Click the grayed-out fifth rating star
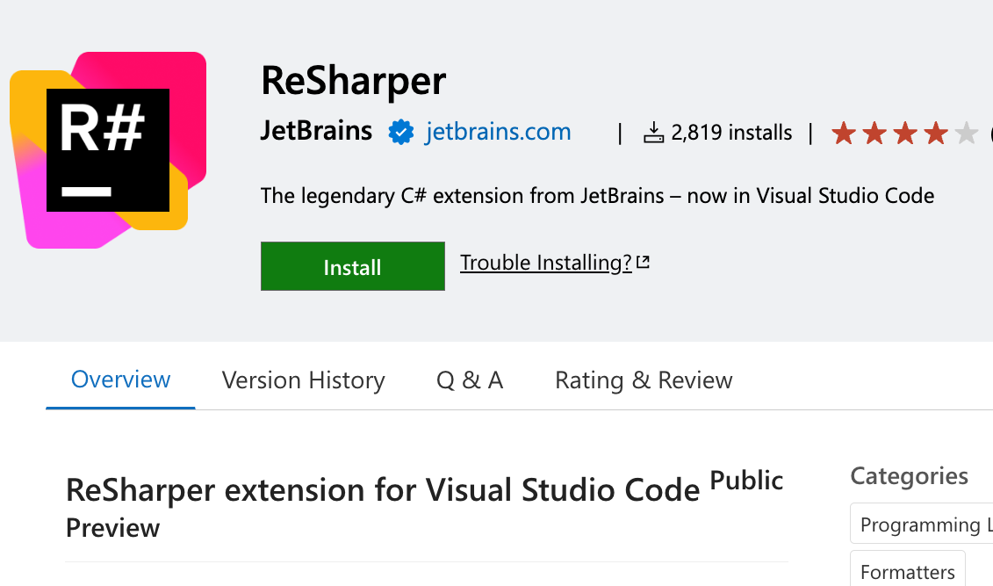Image resolution: width=993 pixels, height=586 pixels. click(967, 133)
